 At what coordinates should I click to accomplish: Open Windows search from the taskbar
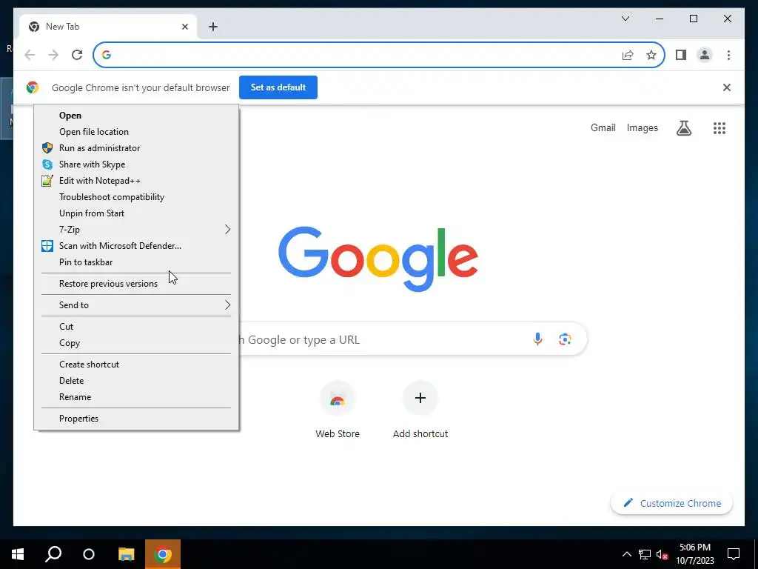click(53, 554)
